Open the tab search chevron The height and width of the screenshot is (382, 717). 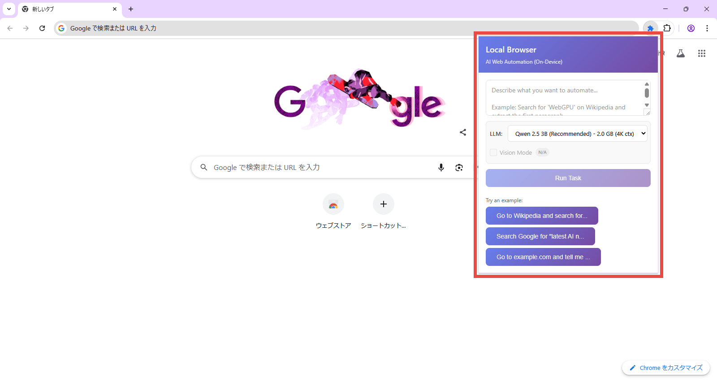point(9,9)
